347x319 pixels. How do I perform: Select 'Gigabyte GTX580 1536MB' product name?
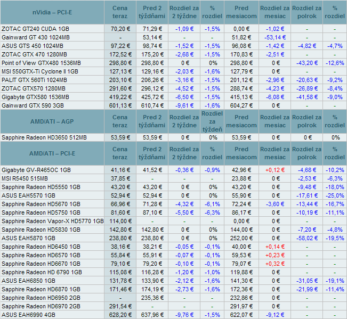(x=35, y=97)
